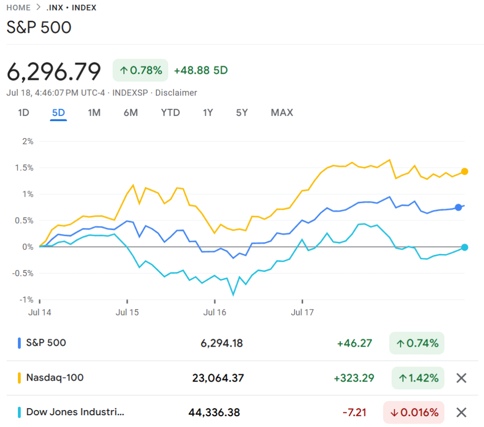This screenshot has width=484, height=427.
Task: Click the Jul 14 date label on x-axis
Action: pos(40,313)
